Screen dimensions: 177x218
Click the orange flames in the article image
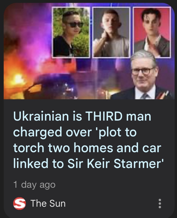pyautogui.click(x=16, y=79)
